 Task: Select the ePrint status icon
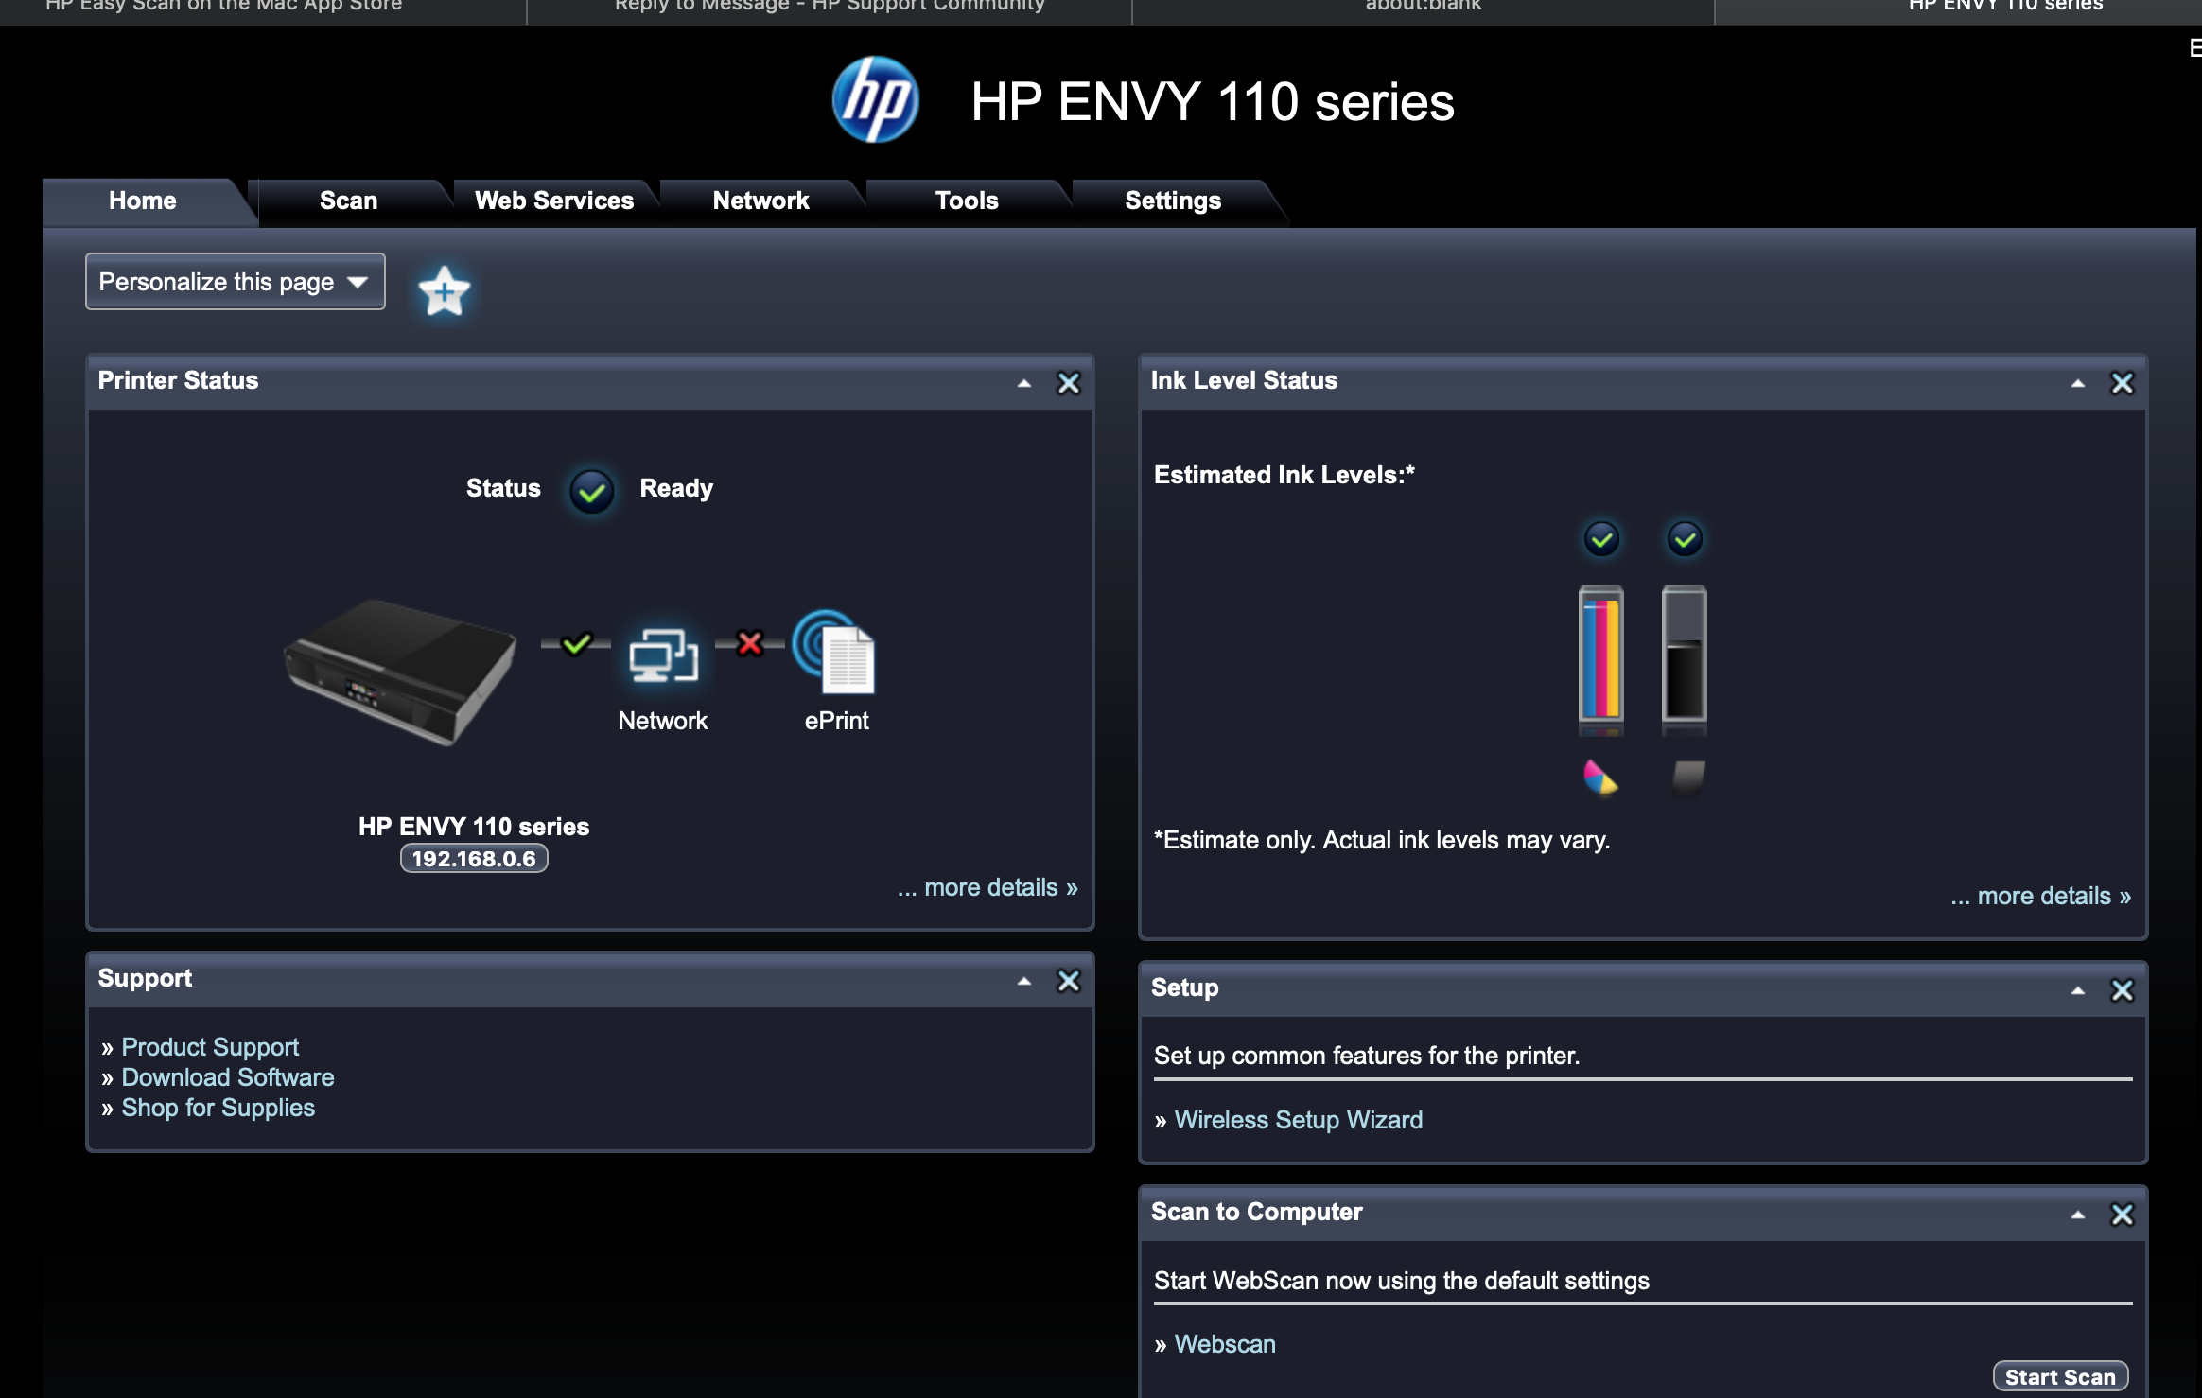click(836, 653)
